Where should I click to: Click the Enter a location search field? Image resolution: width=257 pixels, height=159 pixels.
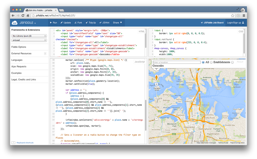[x=176, y=62]
